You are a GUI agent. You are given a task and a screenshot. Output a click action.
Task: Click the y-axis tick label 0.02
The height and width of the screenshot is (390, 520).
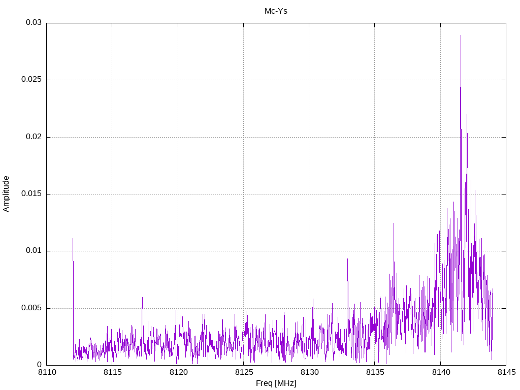pyautogui.click(x=34, y=137)
